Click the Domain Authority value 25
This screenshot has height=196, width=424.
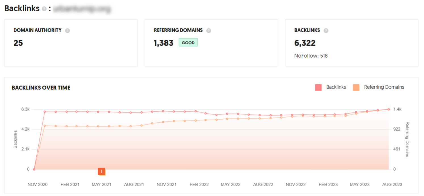pos(18,43)
